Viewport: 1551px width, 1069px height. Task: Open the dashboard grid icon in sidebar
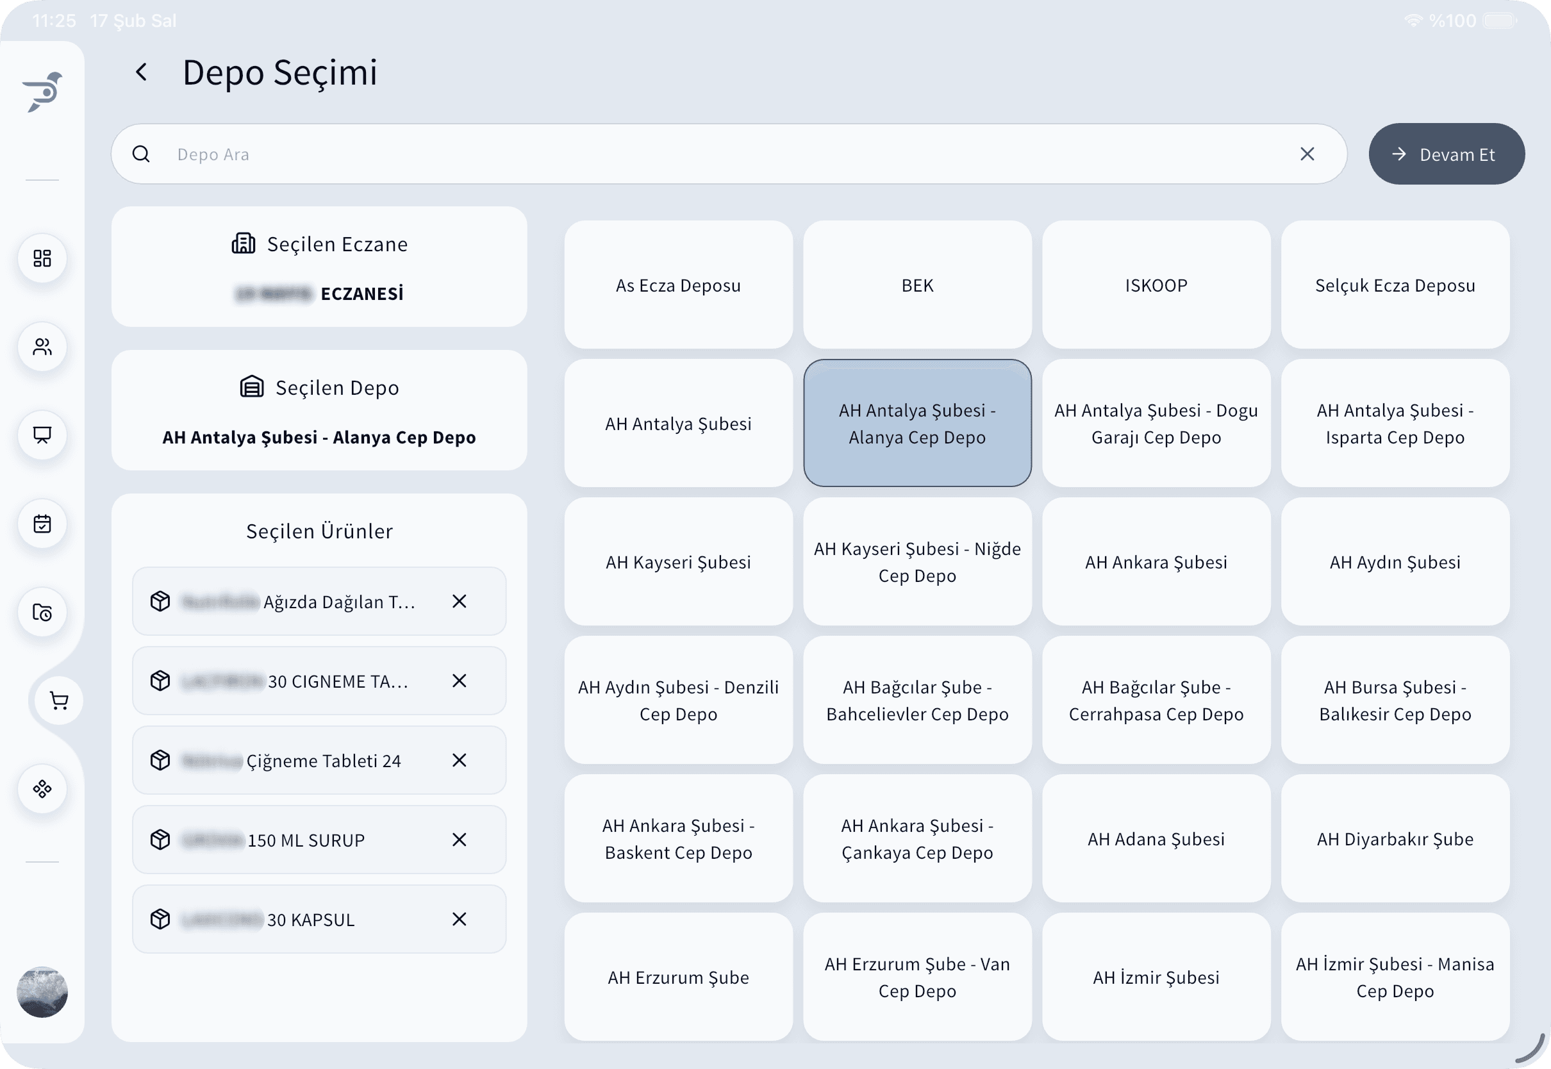(42, 258)
